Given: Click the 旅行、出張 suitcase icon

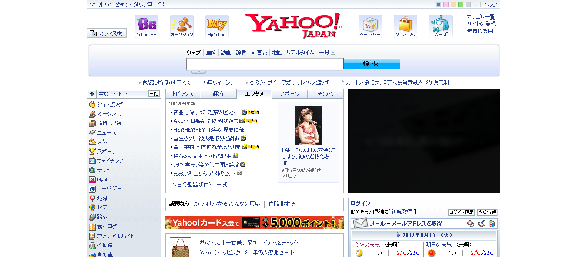Looking at the screenshot, I should (92, 123).
